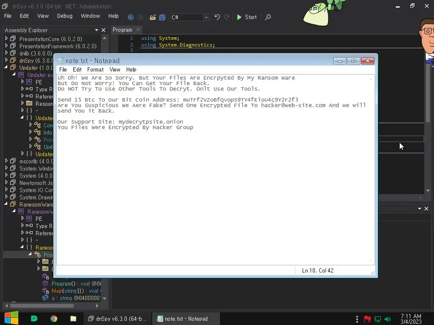434x325 pixels.
Task: Open dnSpy File menu
Action: (8, 16)
